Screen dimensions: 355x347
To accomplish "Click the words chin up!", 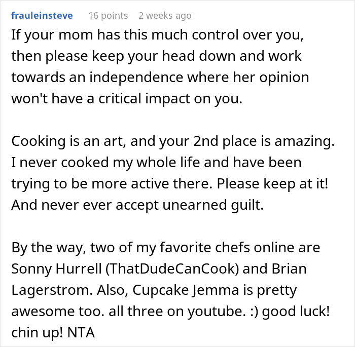I will (x=38, y=332).
